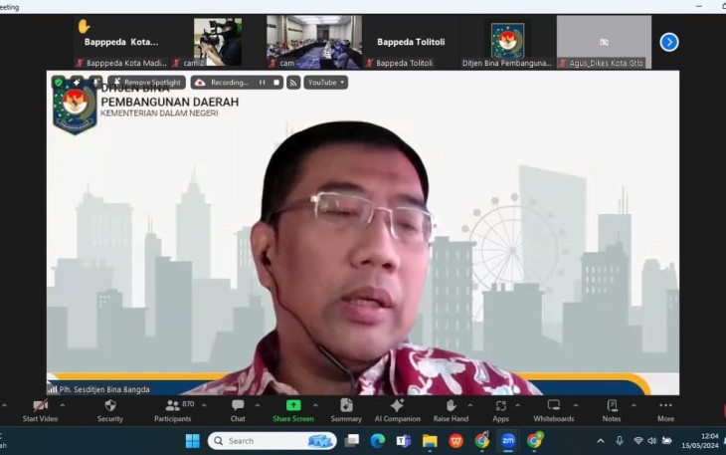Image resolution: width=726 pixels, height=455 pixels.
Task: Open File Explorer from the taskbar
Action: pyautogui.click(x=430, y=441)
